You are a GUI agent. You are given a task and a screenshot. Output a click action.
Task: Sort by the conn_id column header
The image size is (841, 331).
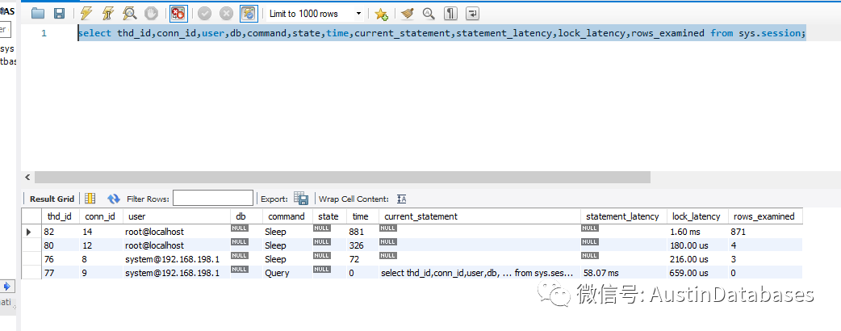point(100,216)
